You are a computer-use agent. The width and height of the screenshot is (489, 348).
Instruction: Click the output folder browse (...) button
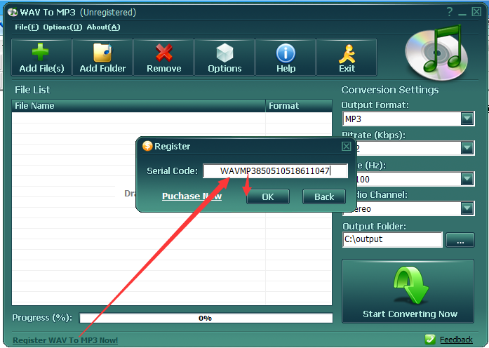coord(460,240)
